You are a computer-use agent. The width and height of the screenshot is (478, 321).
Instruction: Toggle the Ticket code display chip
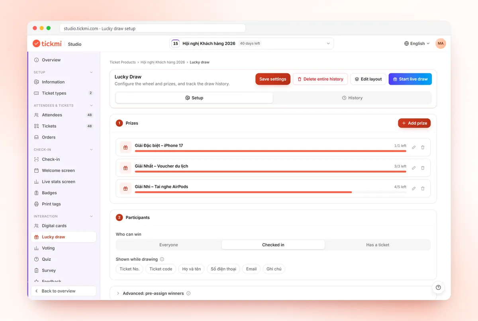[x=161, y=269]
